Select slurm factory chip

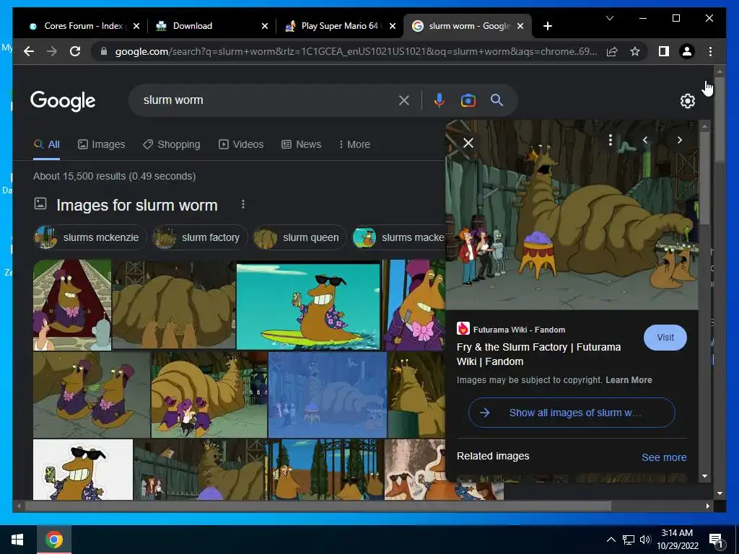(200, 237)
